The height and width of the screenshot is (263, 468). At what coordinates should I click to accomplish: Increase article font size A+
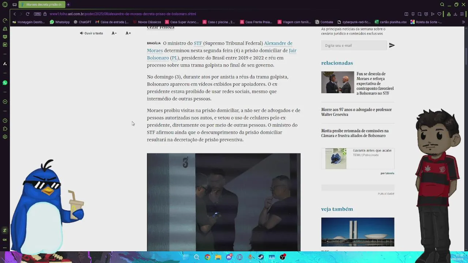coord(128,33)
